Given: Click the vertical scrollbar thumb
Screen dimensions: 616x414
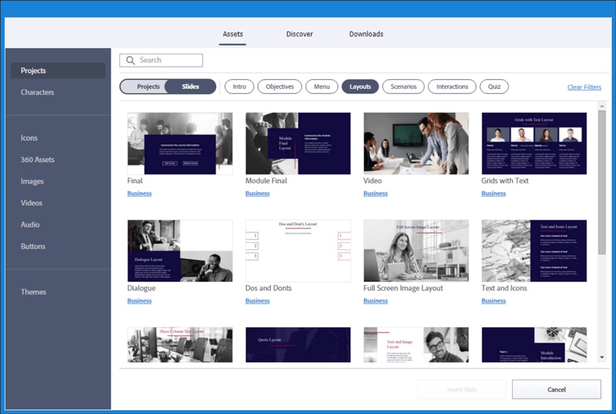Looking at the screenshot, I should pyautogui.click(x=602, y=182).
